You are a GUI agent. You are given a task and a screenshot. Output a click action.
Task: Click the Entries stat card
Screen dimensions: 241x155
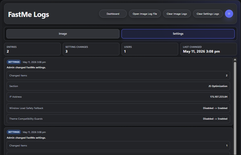tap(33, 49)
